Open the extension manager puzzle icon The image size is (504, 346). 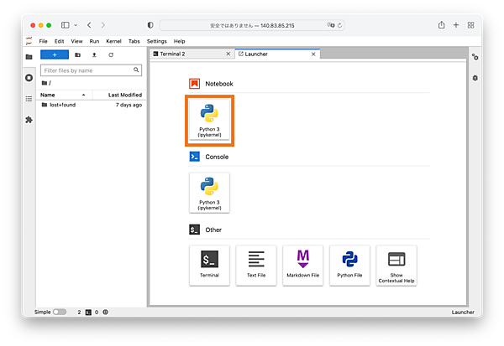[29, 120]
